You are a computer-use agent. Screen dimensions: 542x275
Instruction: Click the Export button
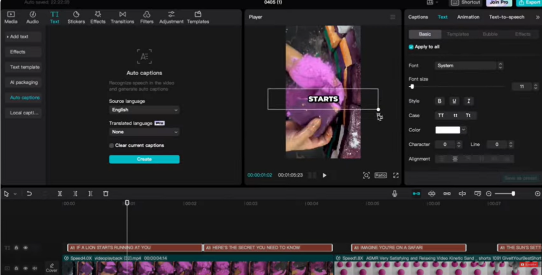(529, 3)
